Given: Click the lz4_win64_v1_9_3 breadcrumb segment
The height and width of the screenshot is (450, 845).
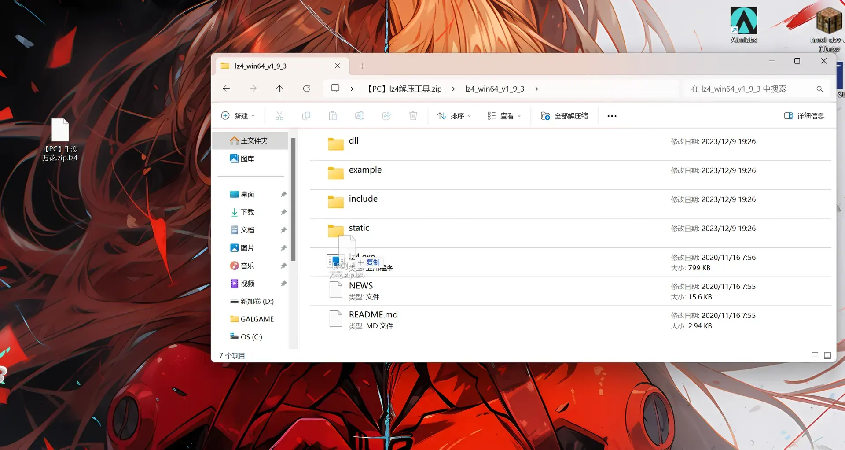Looking at the screenshot, I should click(494, 89).
